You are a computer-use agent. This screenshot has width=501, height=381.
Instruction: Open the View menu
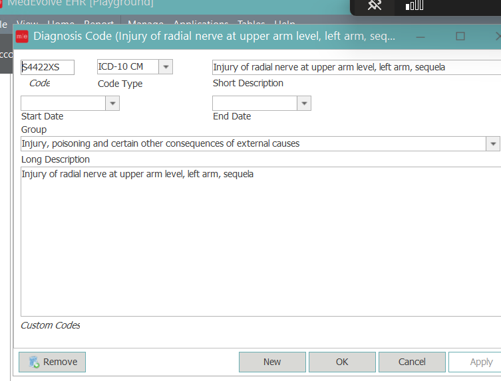tap(27, 24)
